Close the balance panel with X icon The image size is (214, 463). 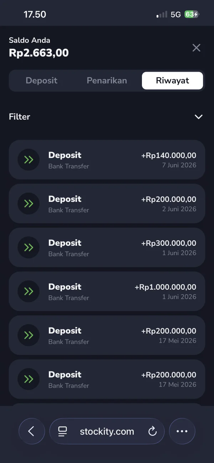pyautogui.click(x=196, y=48)
